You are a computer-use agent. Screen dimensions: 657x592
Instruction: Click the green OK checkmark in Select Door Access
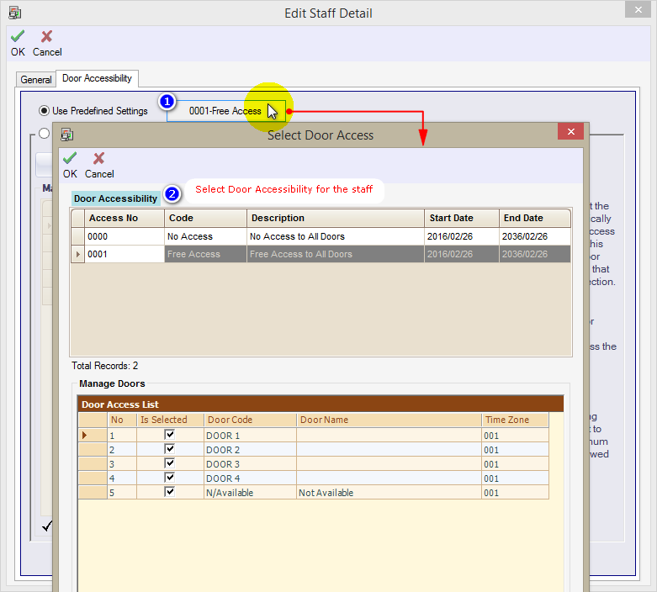point(70,159)
